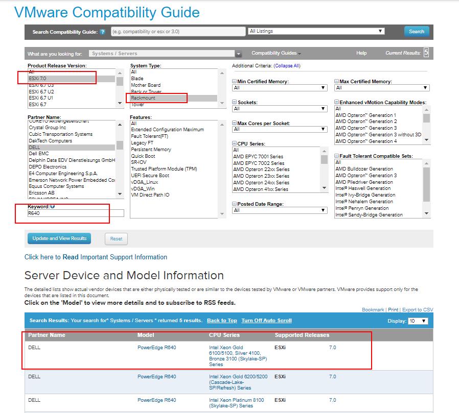Open the Systems / Servers dropdown arrow

click(x=239, y=54)
